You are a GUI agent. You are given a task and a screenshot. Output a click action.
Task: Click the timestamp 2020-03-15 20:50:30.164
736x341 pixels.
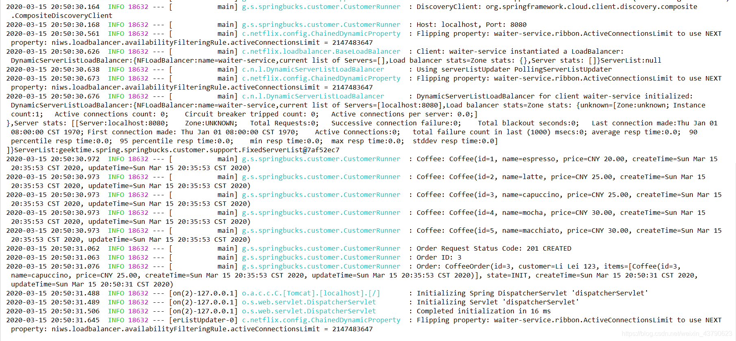pos(53,7)
